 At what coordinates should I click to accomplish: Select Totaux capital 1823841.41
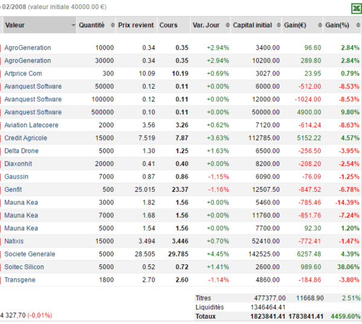[x=268, y=316]
